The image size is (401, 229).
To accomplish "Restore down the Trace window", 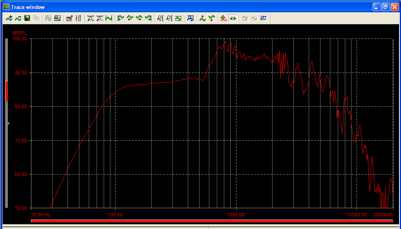I will pyautogui.click(x=386, y=7).
